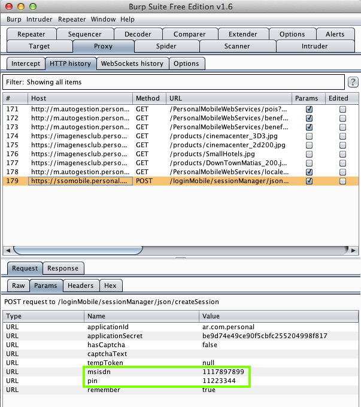Click the left scroll arrow of history table
Viewport: 361px width, 407px height.
(8, 250)
